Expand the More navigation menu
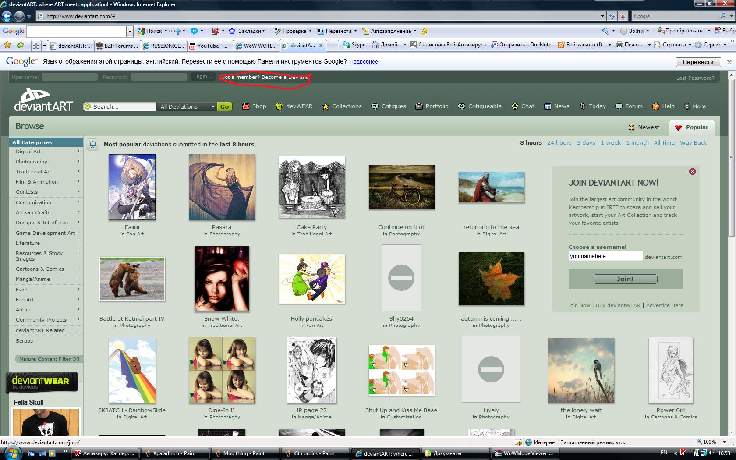The height and width of the screenshot is (460, 736). (x=695, y=106)
